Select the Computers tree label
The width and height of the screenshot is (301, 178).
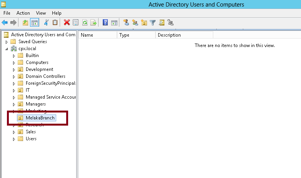tap(37, 62)
